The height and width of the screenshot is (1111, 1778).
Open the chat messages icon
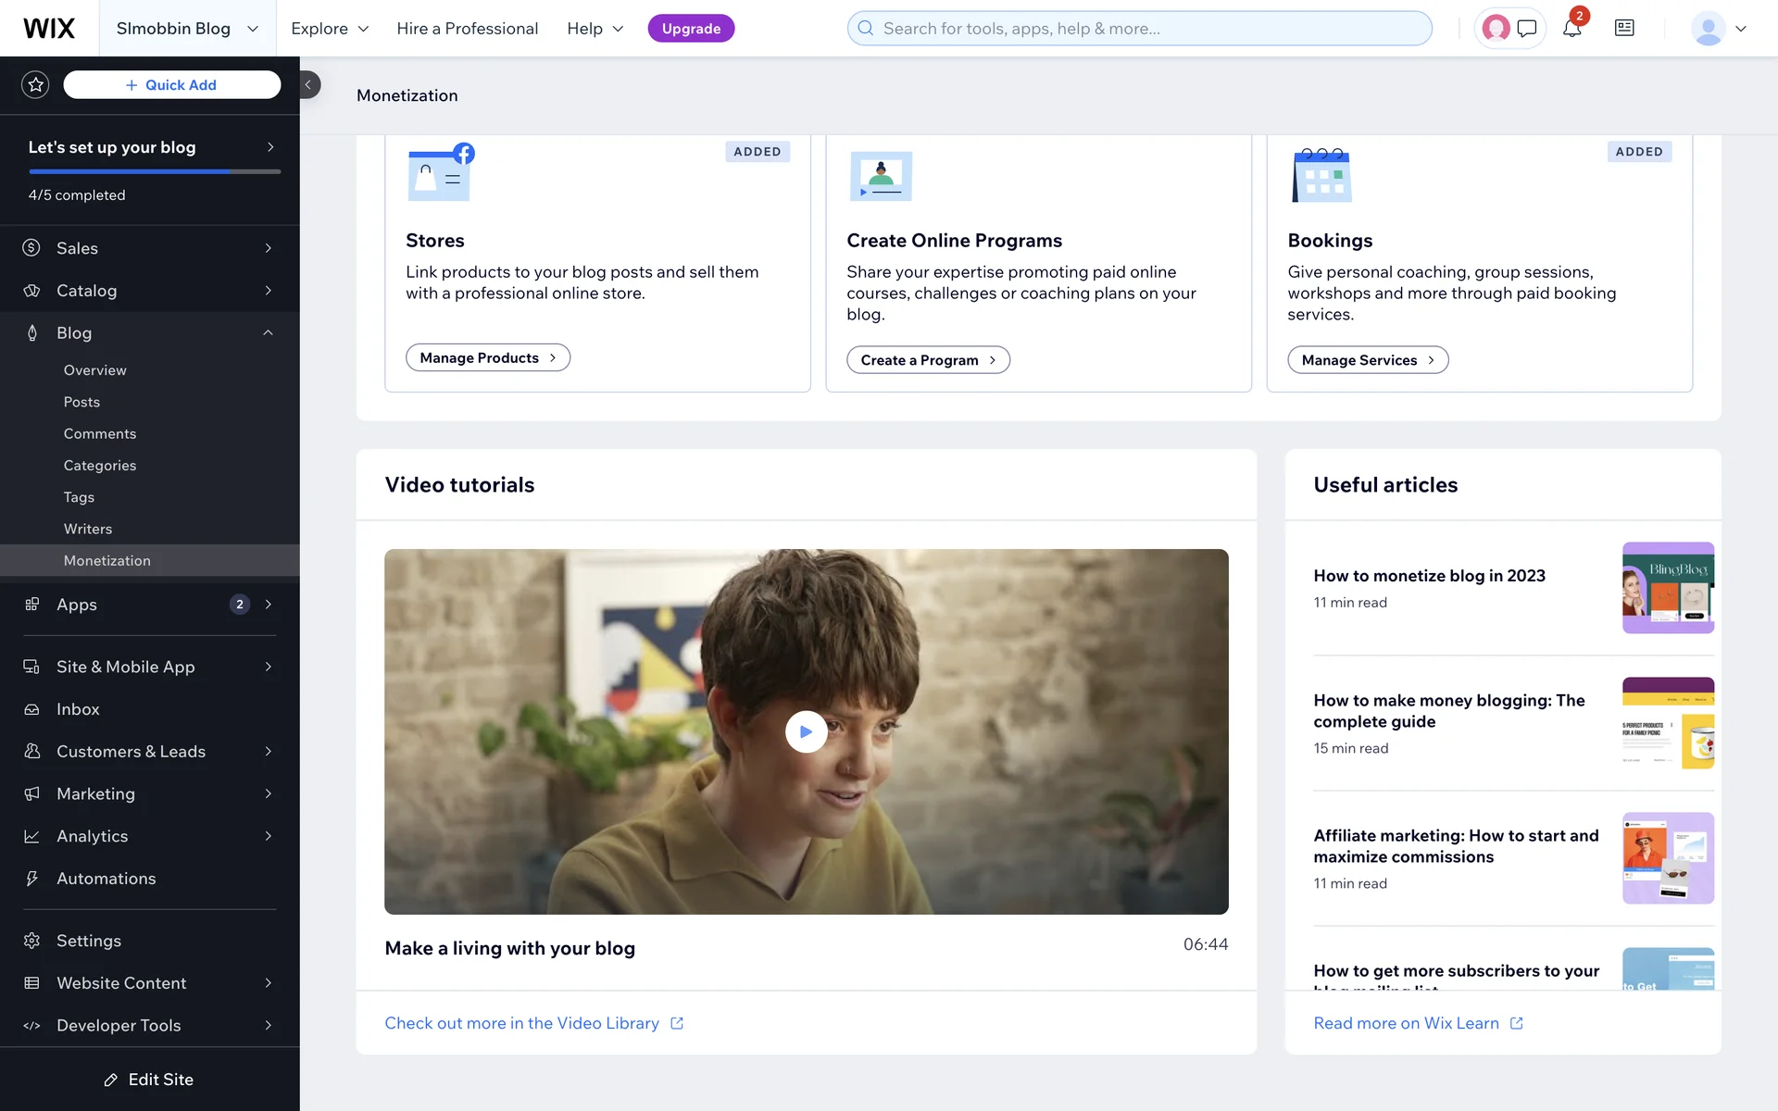point(1527,29)
